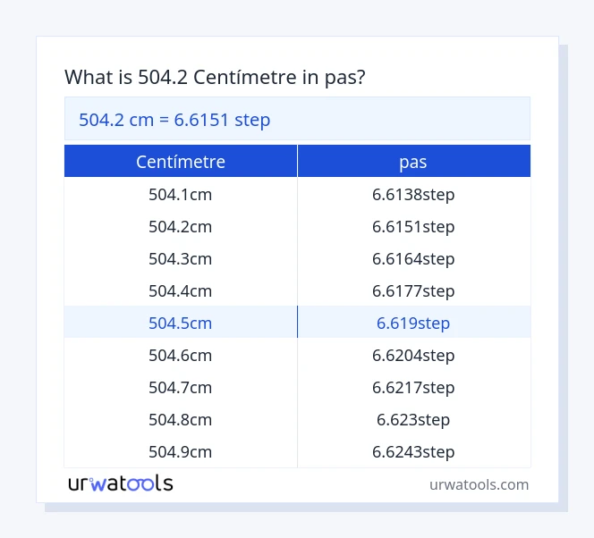
Task: Click the urwatools logo
Action: (x=121, y=483)
